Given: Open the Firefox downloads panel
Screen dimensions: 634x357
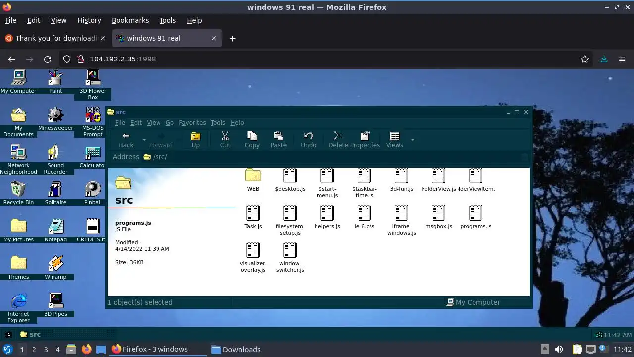Looking at the screenshot, I should pyautogui.click(x=604, y=59).
